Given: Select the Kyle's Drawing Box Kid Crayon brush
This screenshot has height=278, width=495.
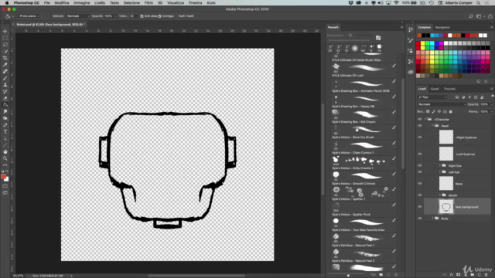Looking at the screenshot, I should point(364,117).
